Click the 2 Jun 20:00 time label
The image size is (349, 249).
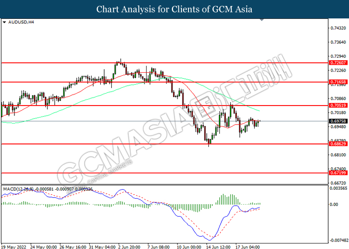130,247
